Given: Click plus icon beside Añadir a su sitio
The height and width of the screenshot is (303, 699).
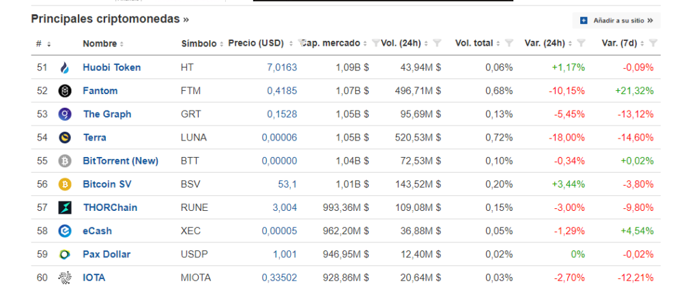Looking at the screenshot, I should [x=584, y=20].
